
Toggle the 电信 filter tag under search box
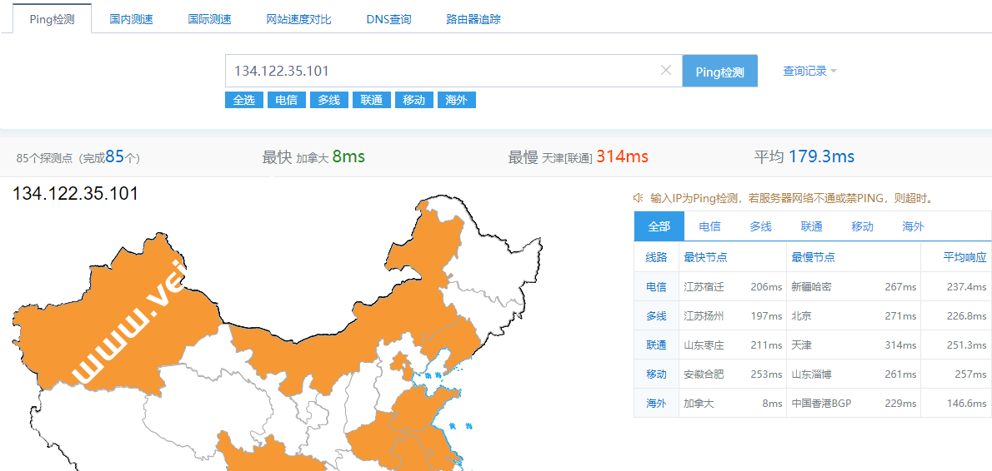click(287, 100)
